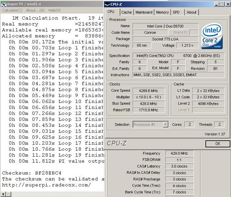Screen dimensions: 231x197
Task: Click the Super PI horizontal scrollbar thumb
Action: coord(9,194)
